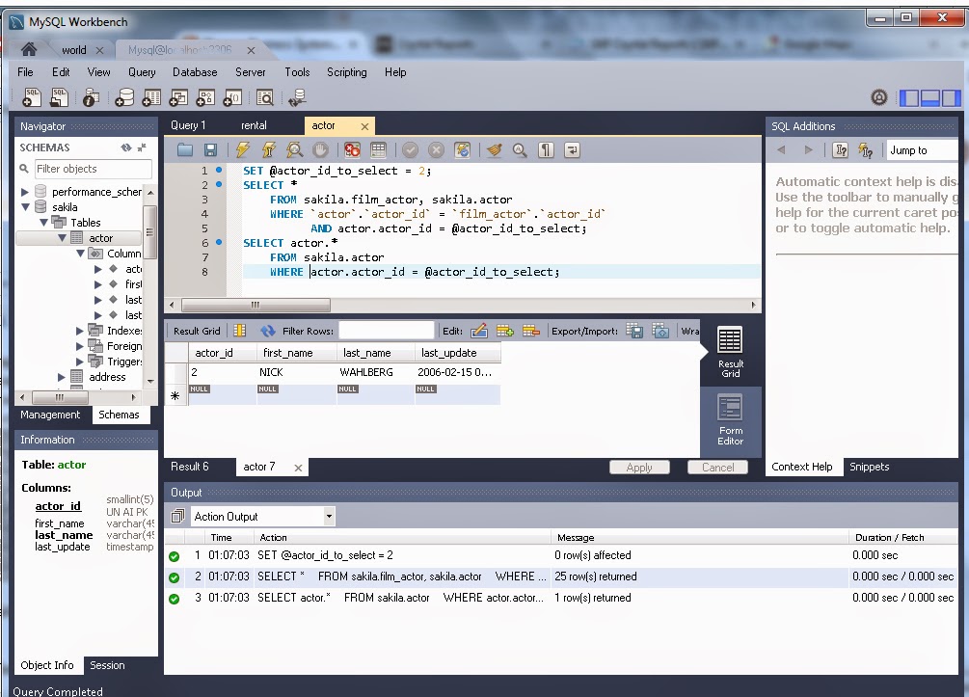This screenshot has height=697, width=969.
Task: Expand the address table node
Action: pos(61,377)
